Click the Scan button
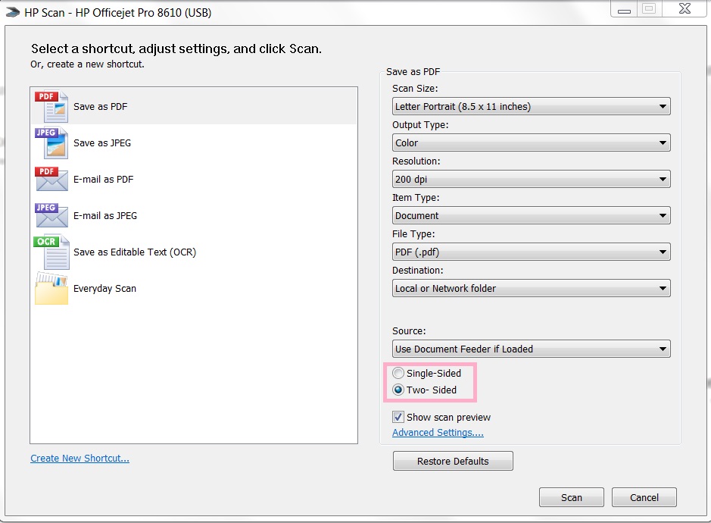Viewport: 711px width, 523px height. coord(572,498)
